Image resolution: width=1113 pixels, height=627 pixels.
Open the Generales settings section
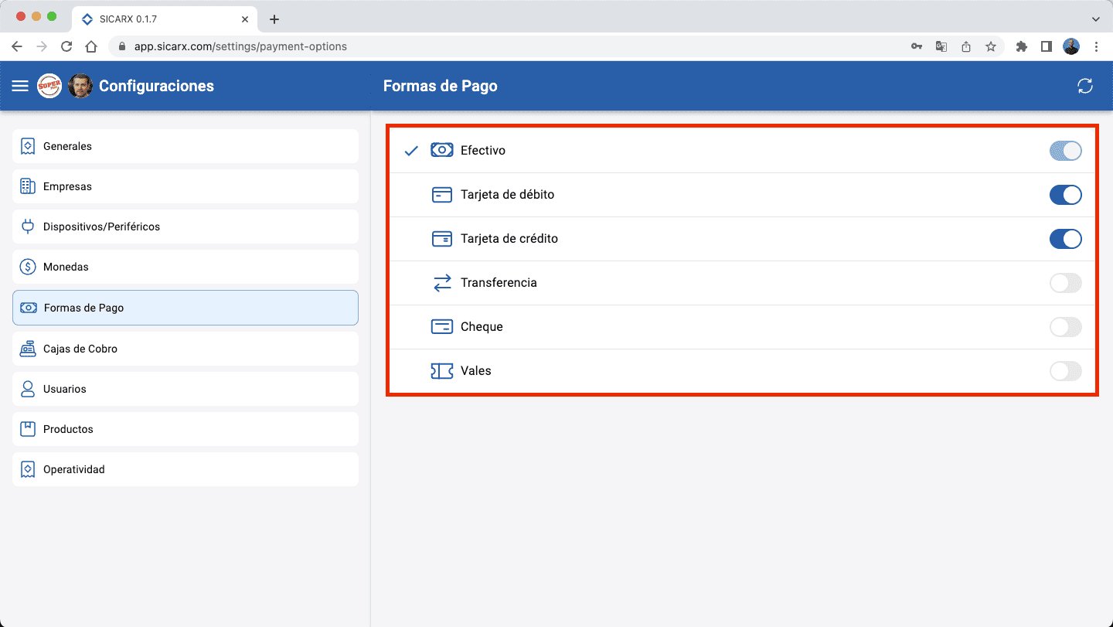pyautogui.click(x=67, y=145)
